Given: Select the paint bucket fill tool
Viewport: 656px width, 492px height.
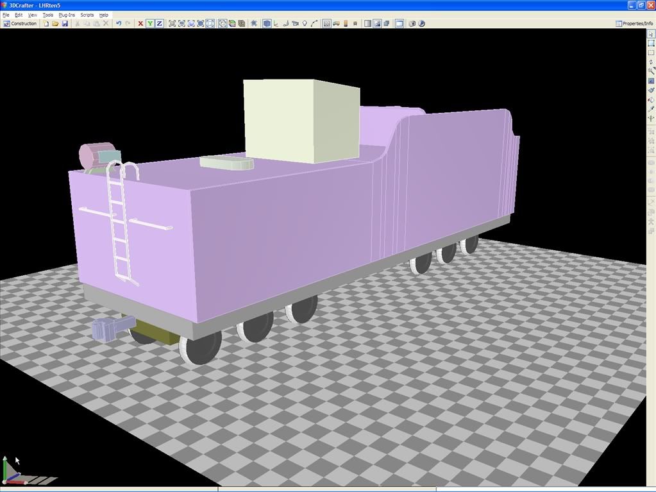Looking at the screenshot, I should (x=651, y=100).
